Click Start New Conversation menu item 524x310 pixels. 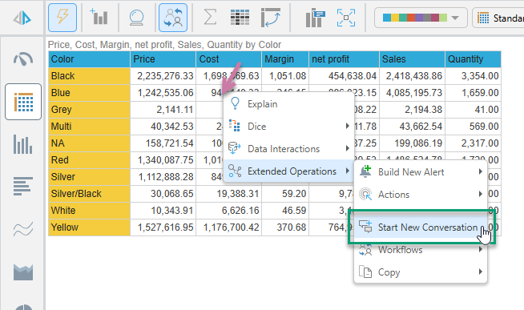(x=421, y=227)
